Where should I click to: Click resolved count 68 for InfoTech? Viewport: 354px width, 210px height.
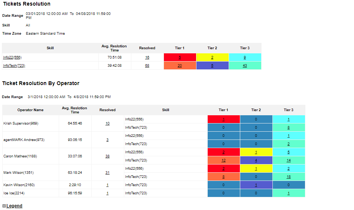[147, 66]
